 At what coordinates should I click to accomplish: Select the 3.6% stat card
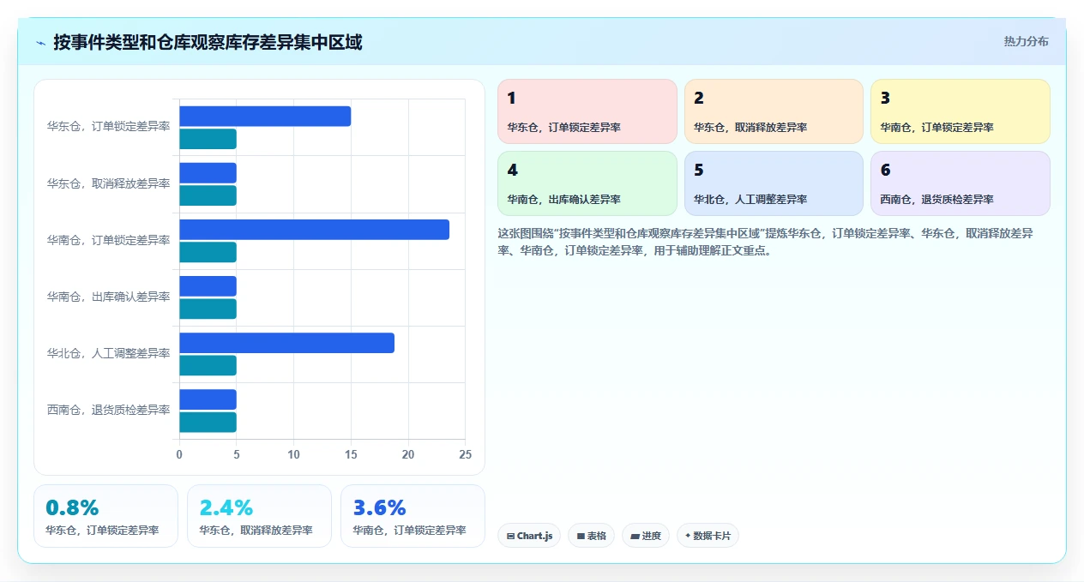[413, 516]
